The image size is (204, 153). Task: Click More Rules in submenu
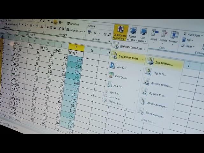click(x=148, y=121)
